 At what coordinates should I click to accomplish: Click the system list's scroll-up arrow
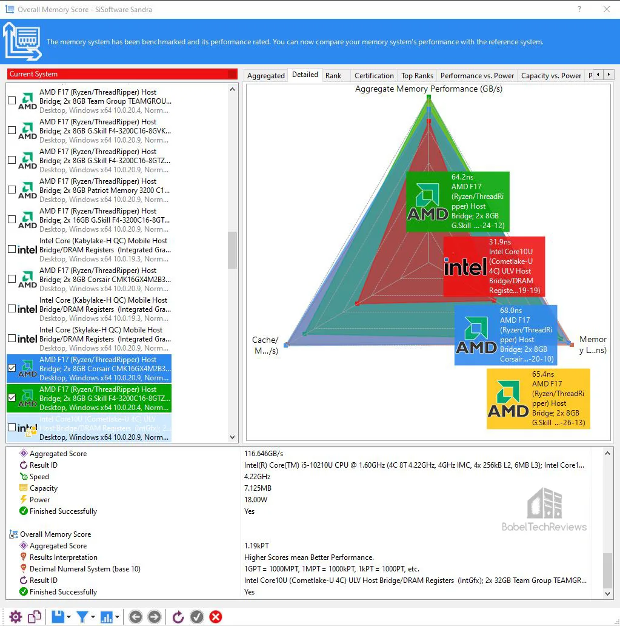pos(233,90)
